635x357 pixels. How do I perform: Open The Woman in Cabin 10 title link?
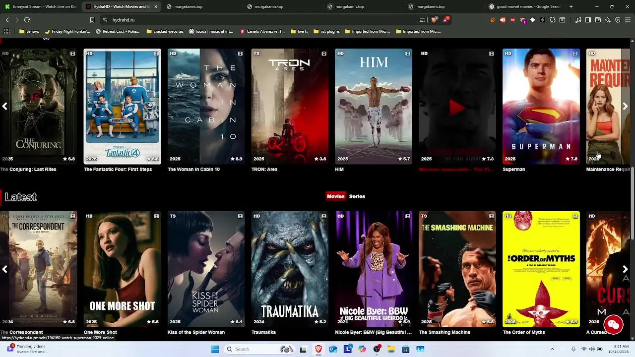point(193,169)
